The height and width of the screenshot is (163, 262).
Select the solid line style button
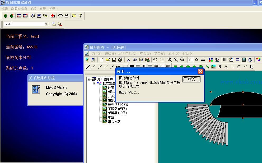click(88, 67)
